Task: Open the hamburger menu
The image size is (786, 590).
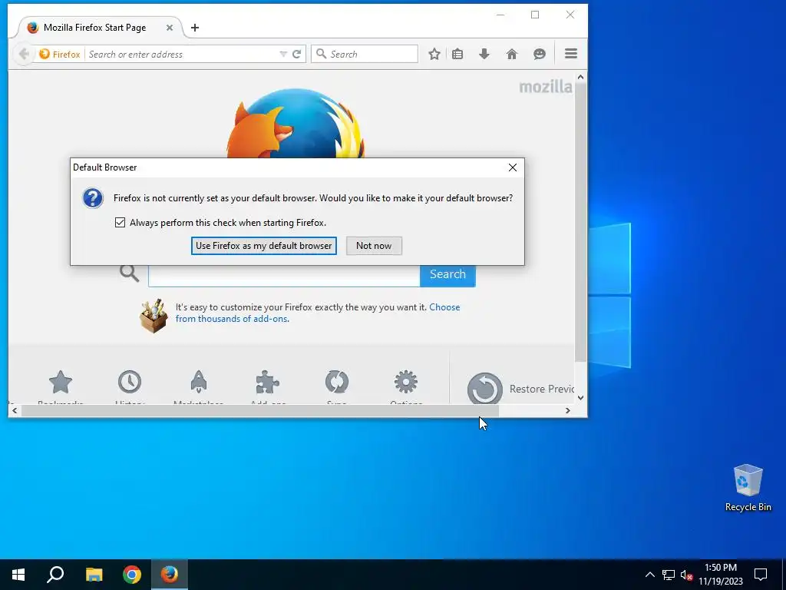Action: click(x=571, y=54)
